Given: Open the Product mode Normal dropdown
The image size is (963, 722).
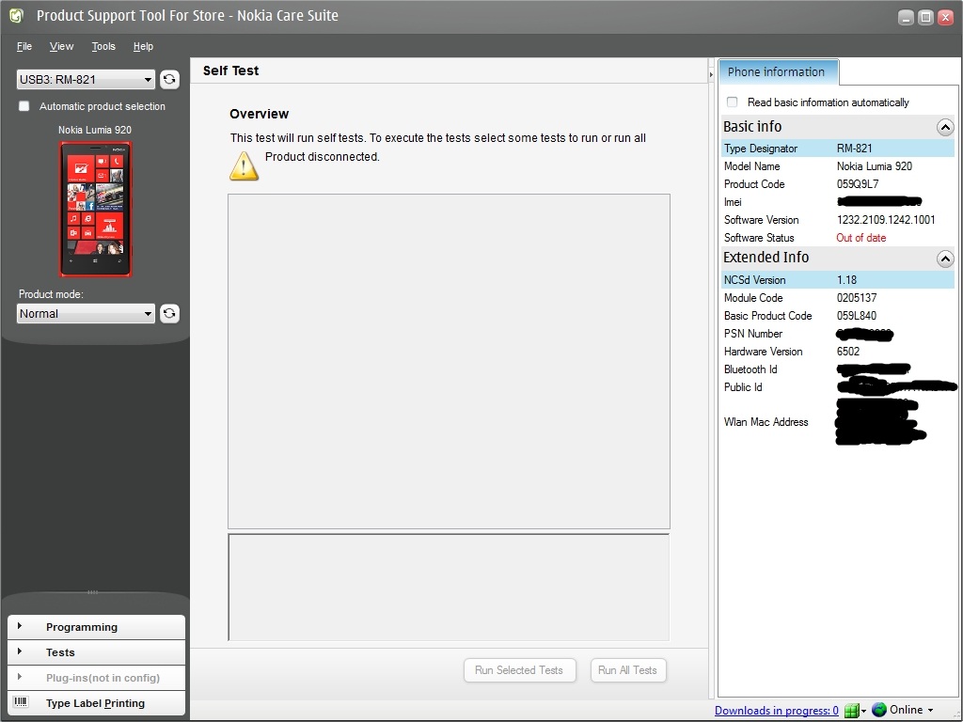Looking at the screenshot, I should click(86, 314).
